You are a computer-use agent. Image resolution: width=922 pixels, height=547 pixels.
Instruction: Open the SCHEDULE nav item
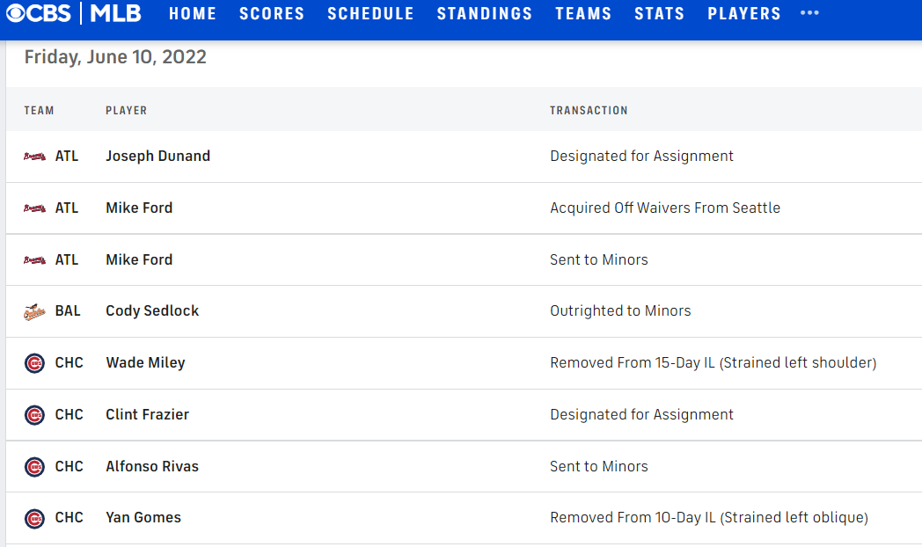pyautogui.click(x=370, y=13)
